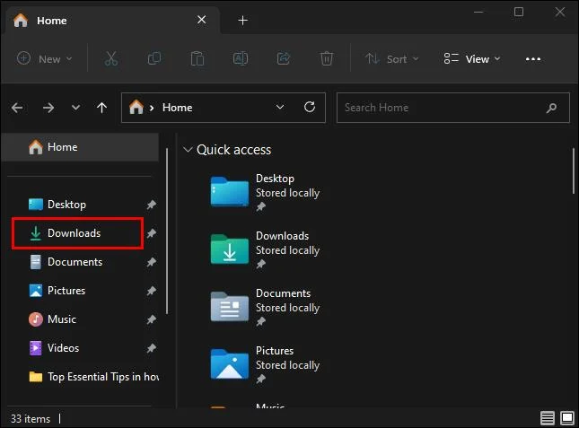The image size is (579, 428).
Task: Click the Search Home input field
Action: pyautogui.click(x=453, y=108)
